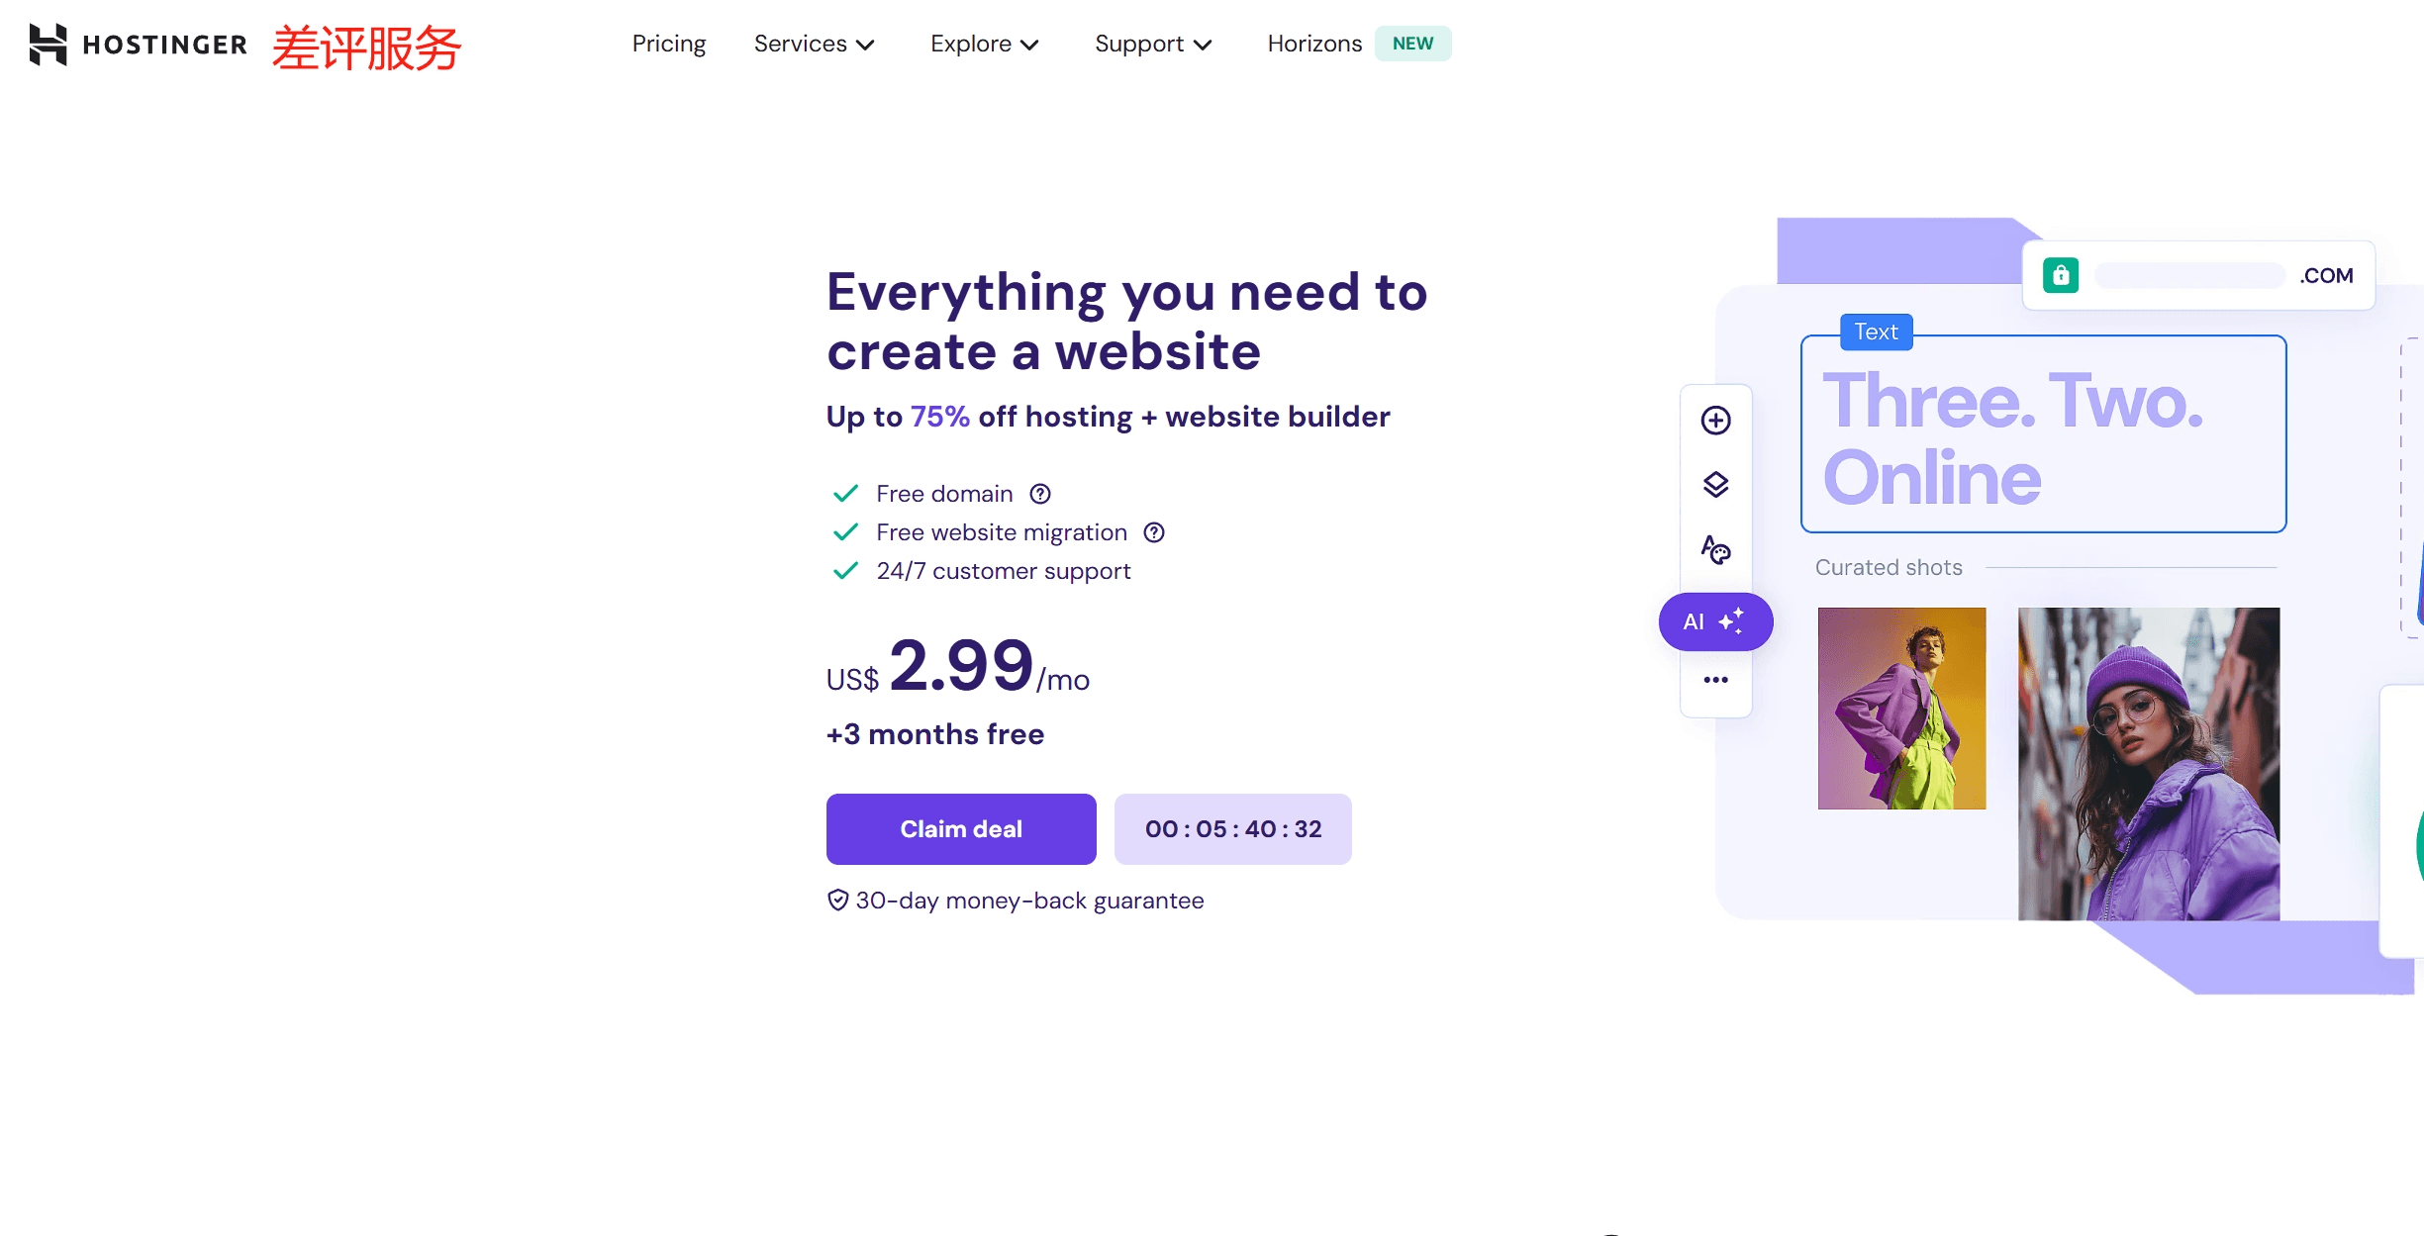The width and height of the screenshot is (2424, 1236).
Task: Click the 30-day money-back guarantee text
Action: click(1029, 901)
